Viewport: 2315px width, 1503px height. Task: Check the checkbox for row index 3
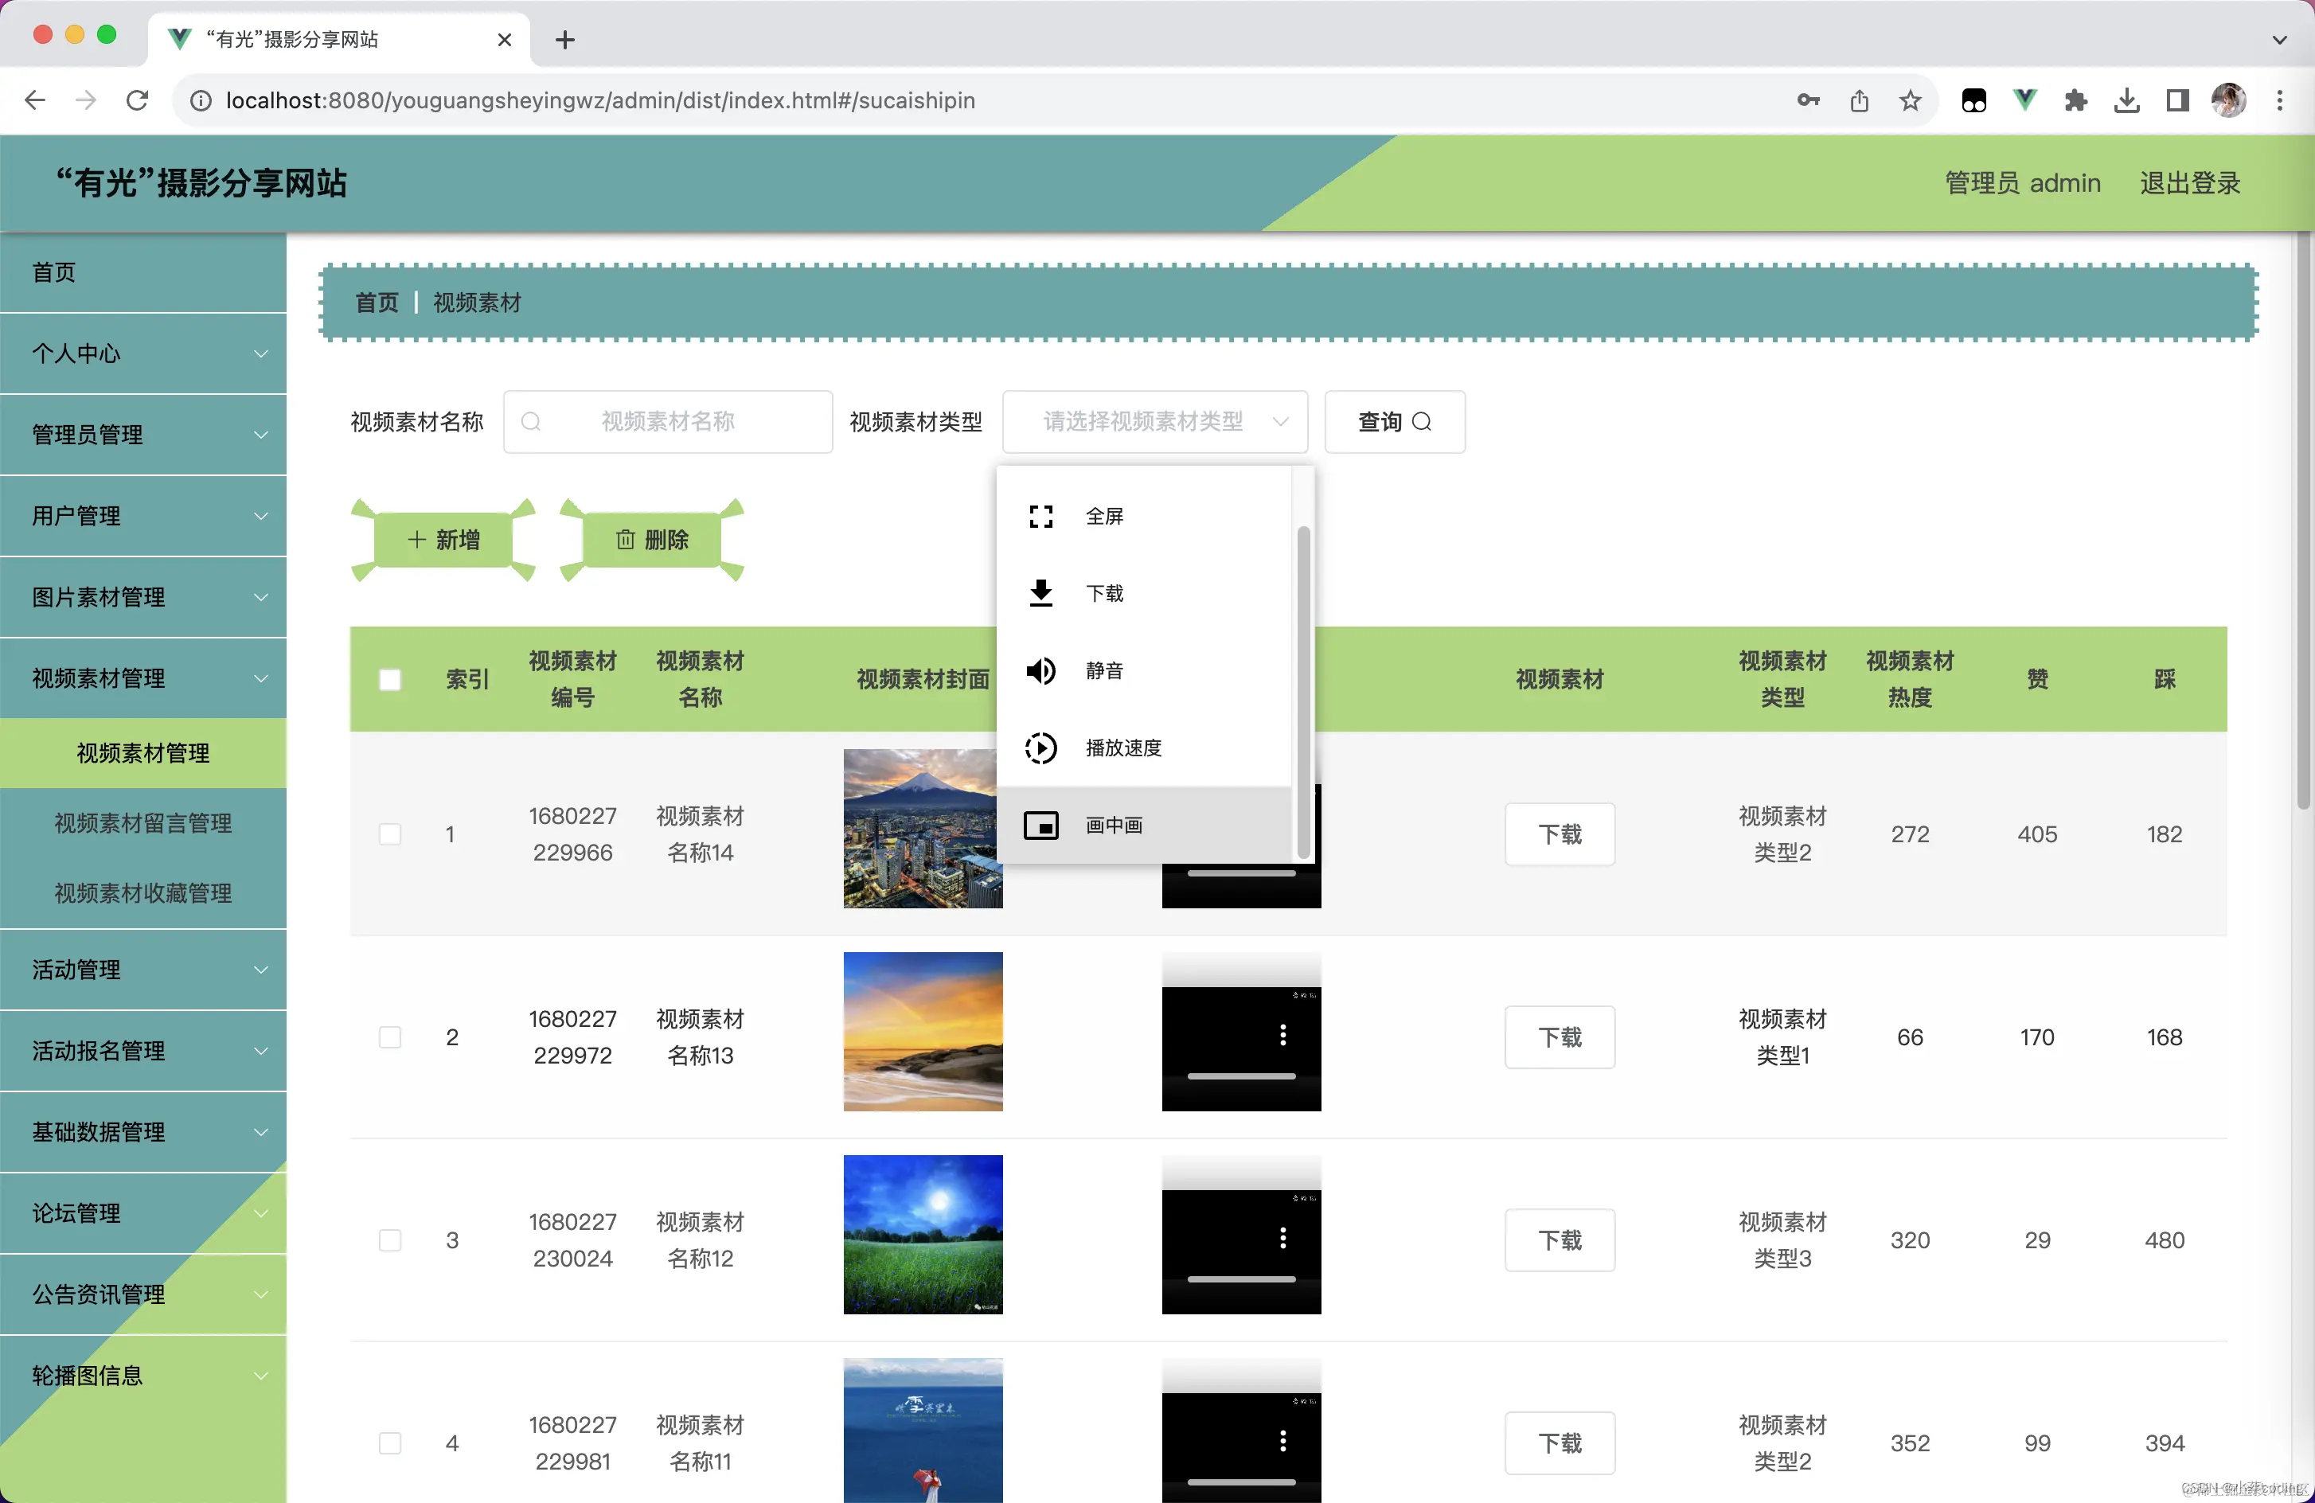coord(390,1239)
